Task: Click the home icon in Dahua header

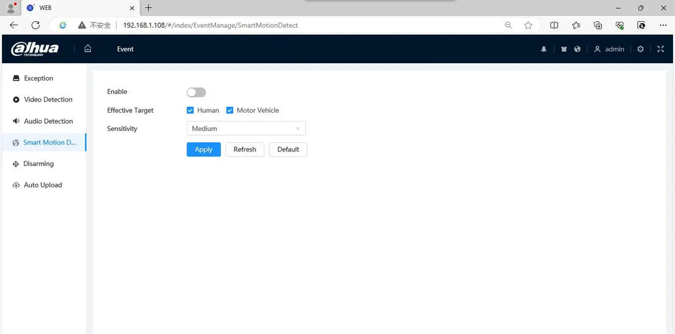Action: (x=88, y=49)
